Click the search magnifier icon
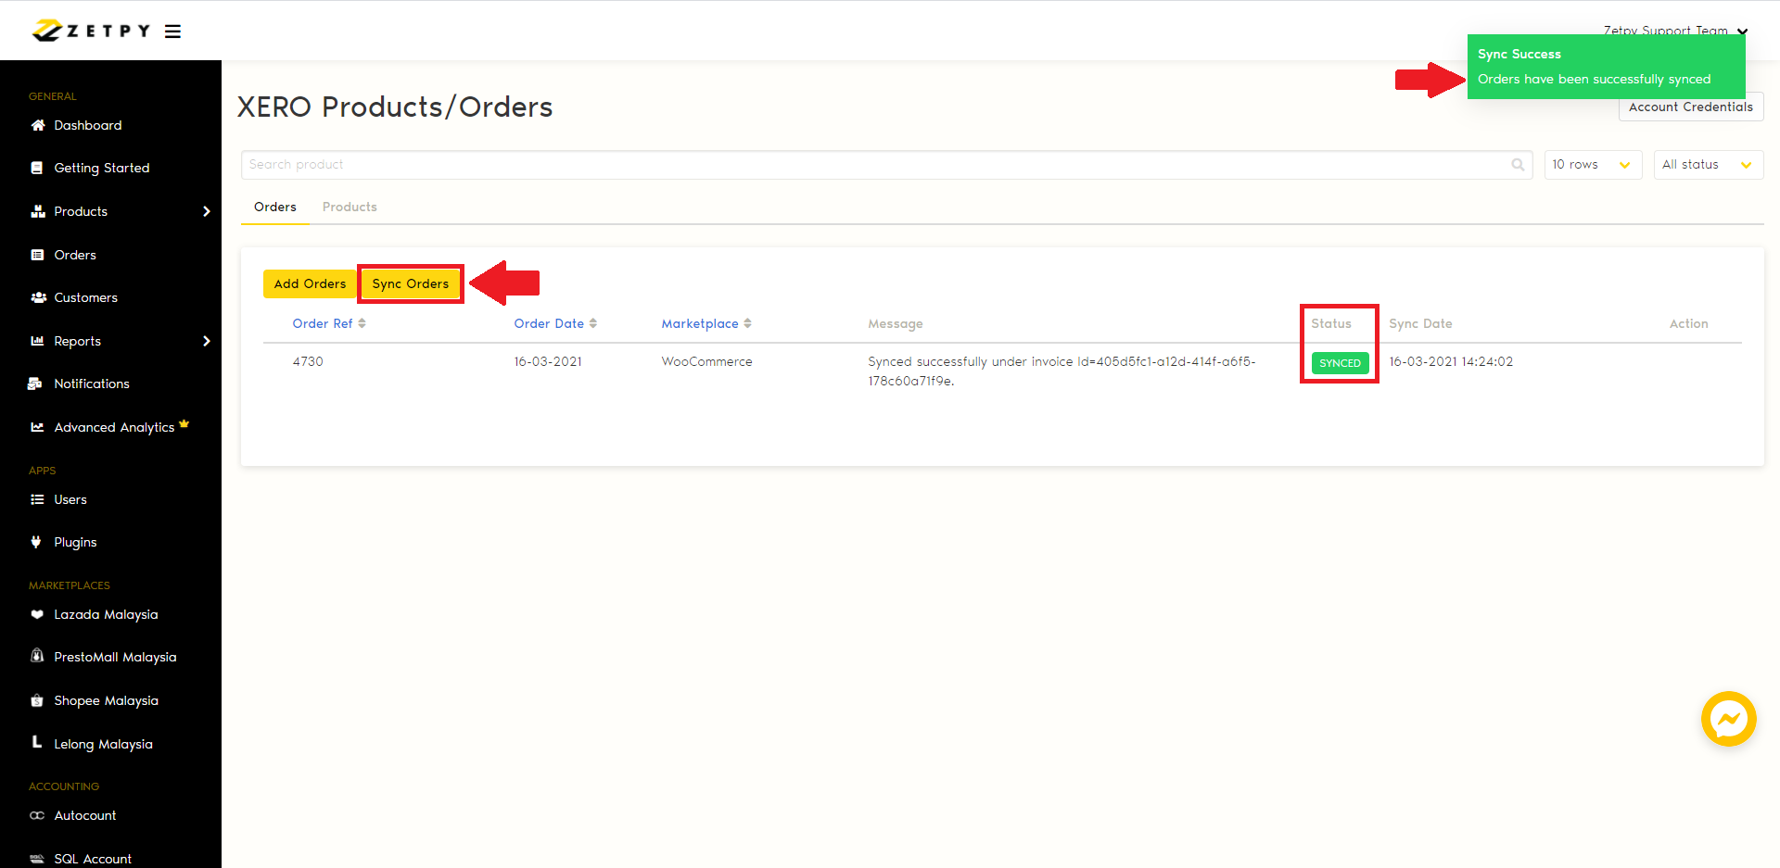 click(1518, 165)
